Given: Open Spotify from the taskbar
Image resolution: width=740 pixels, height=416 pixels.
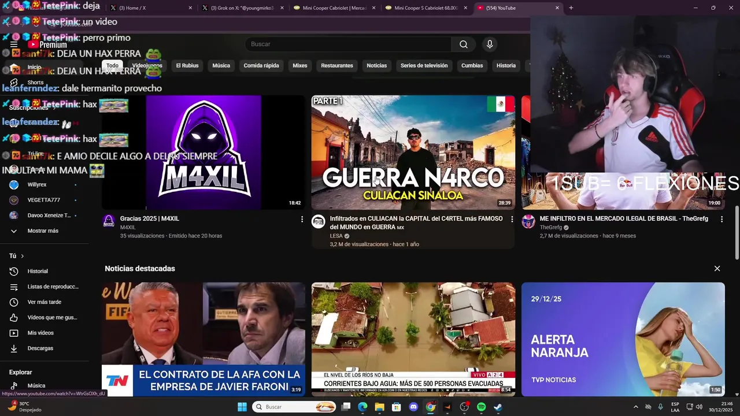Looking at the screenshot, I should click(x=481, y=407).
